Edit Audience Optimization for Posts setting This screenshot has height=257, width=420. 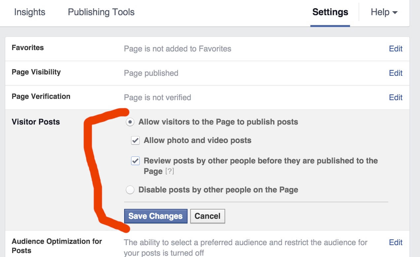click(x=396, y=243)
